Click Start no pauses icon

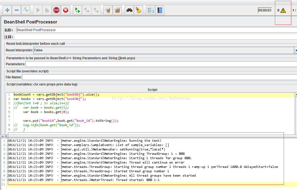point(47,10)
